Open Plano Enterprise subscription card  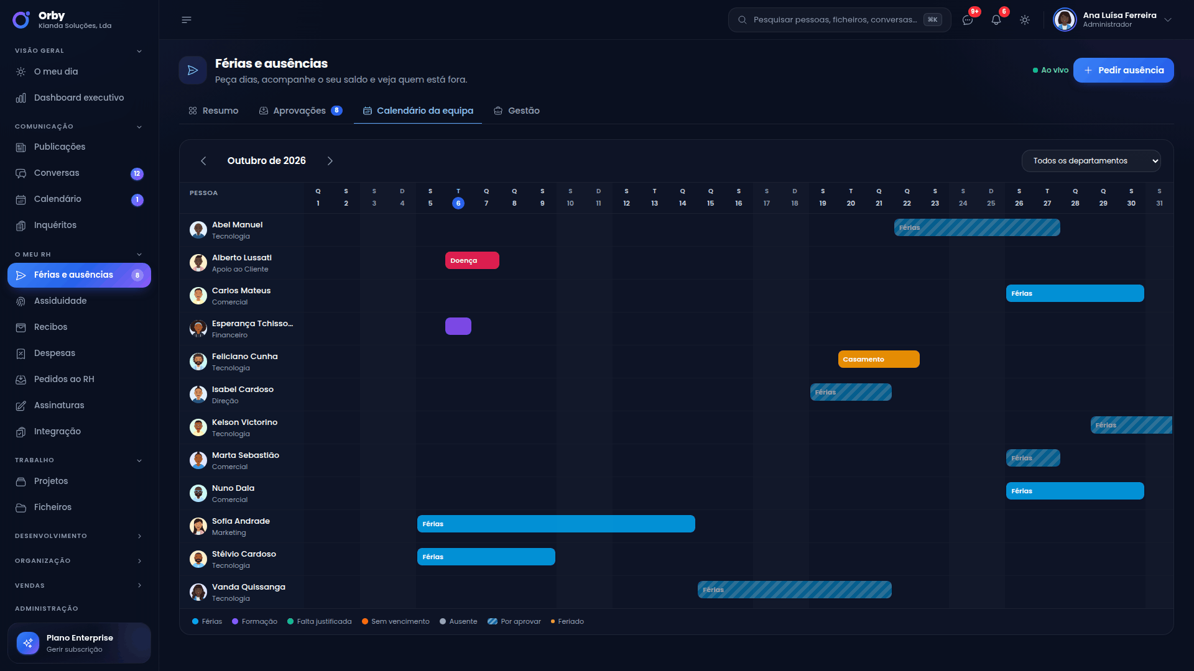point(79,643)
